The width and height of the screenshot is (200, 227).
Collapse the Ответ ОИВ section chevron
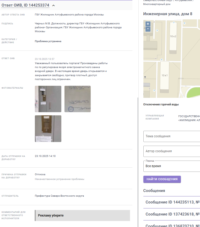click(53, 5)
